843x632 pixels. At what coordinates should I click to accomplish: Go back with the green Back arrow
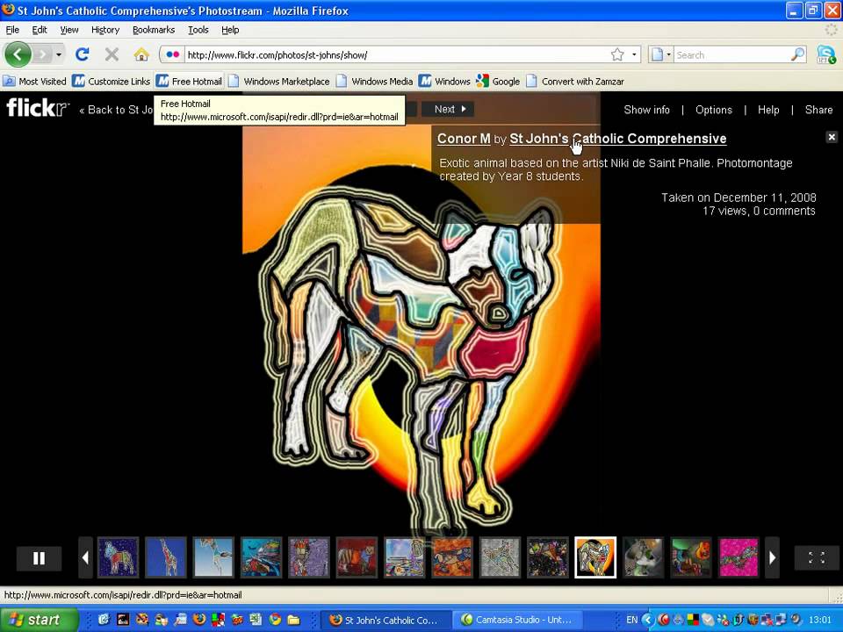(18, 54)
